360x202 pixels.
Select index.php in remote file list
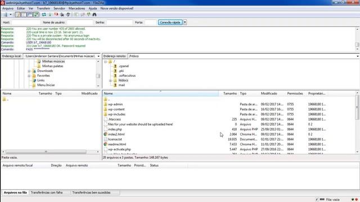coord(115,130)
